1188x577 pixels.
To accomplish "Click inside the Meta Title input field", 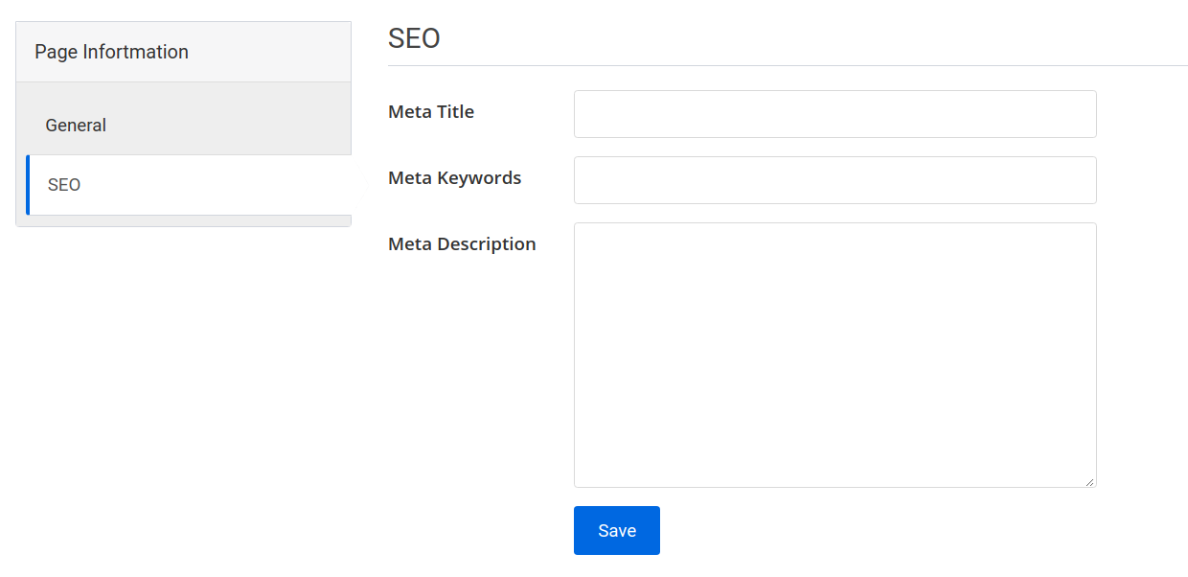I will [x=834, y=113].
